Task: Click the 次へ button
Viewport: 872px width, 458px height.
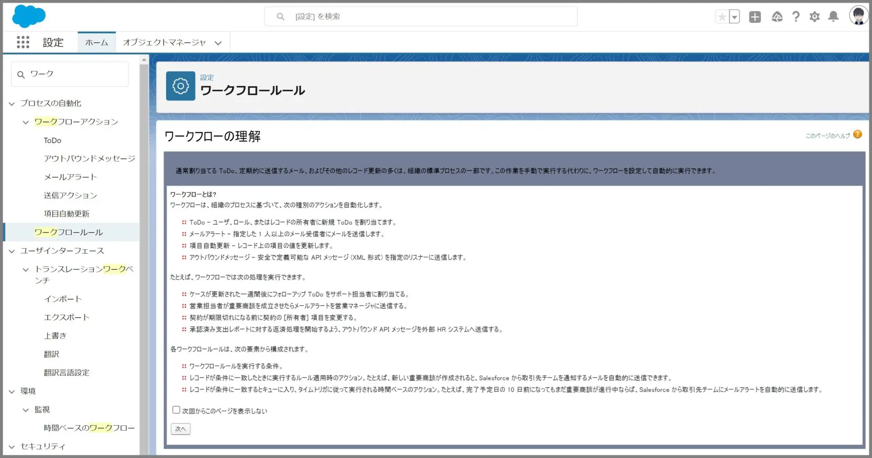Action: (180, 429)
